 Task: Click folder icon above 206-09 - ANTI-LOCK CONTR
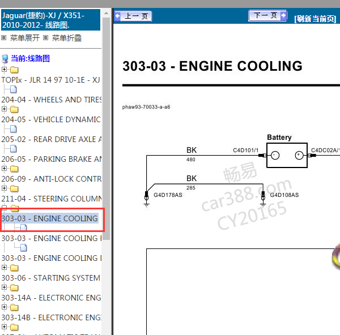14,169
